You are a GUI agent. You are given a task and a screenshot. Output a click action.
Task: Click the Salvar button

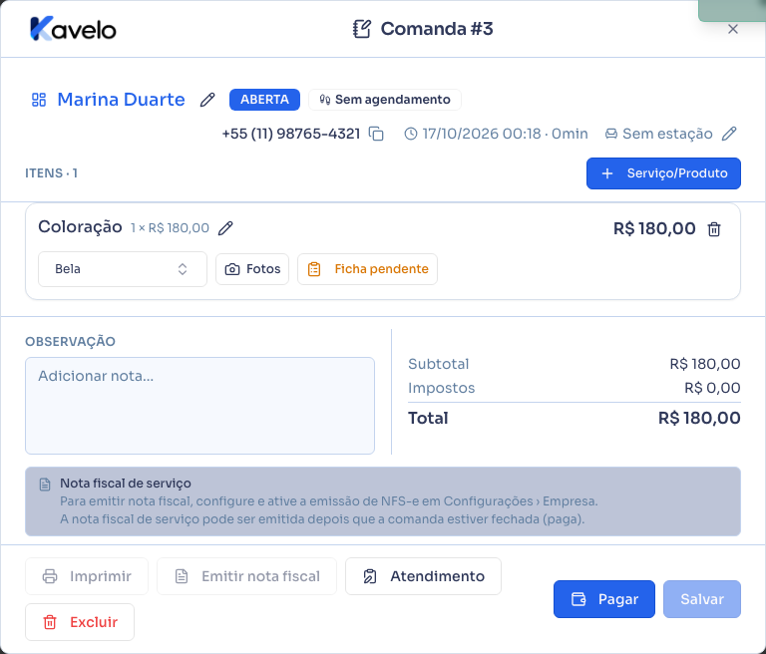[702, 599]
